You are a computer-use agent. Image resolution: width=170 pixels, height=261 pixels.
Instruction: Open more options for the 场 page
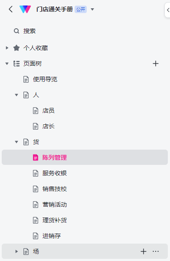(x=156, y=251)
